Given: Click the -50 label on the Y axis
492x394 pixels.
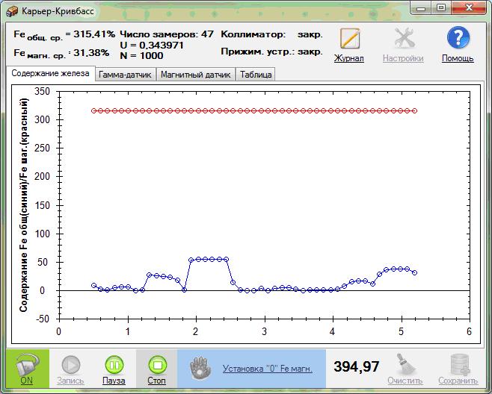Looking at the screenshot, I should click(x=43, y=319).
